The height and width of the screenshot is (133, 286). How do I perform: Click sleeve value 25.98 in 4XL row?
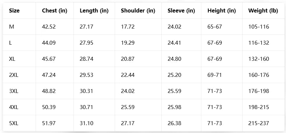(x=174, y=107)
